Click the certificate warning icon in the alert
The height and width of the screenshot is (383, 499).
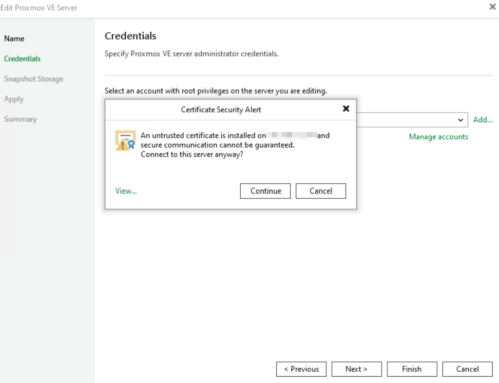click(125, 140)
